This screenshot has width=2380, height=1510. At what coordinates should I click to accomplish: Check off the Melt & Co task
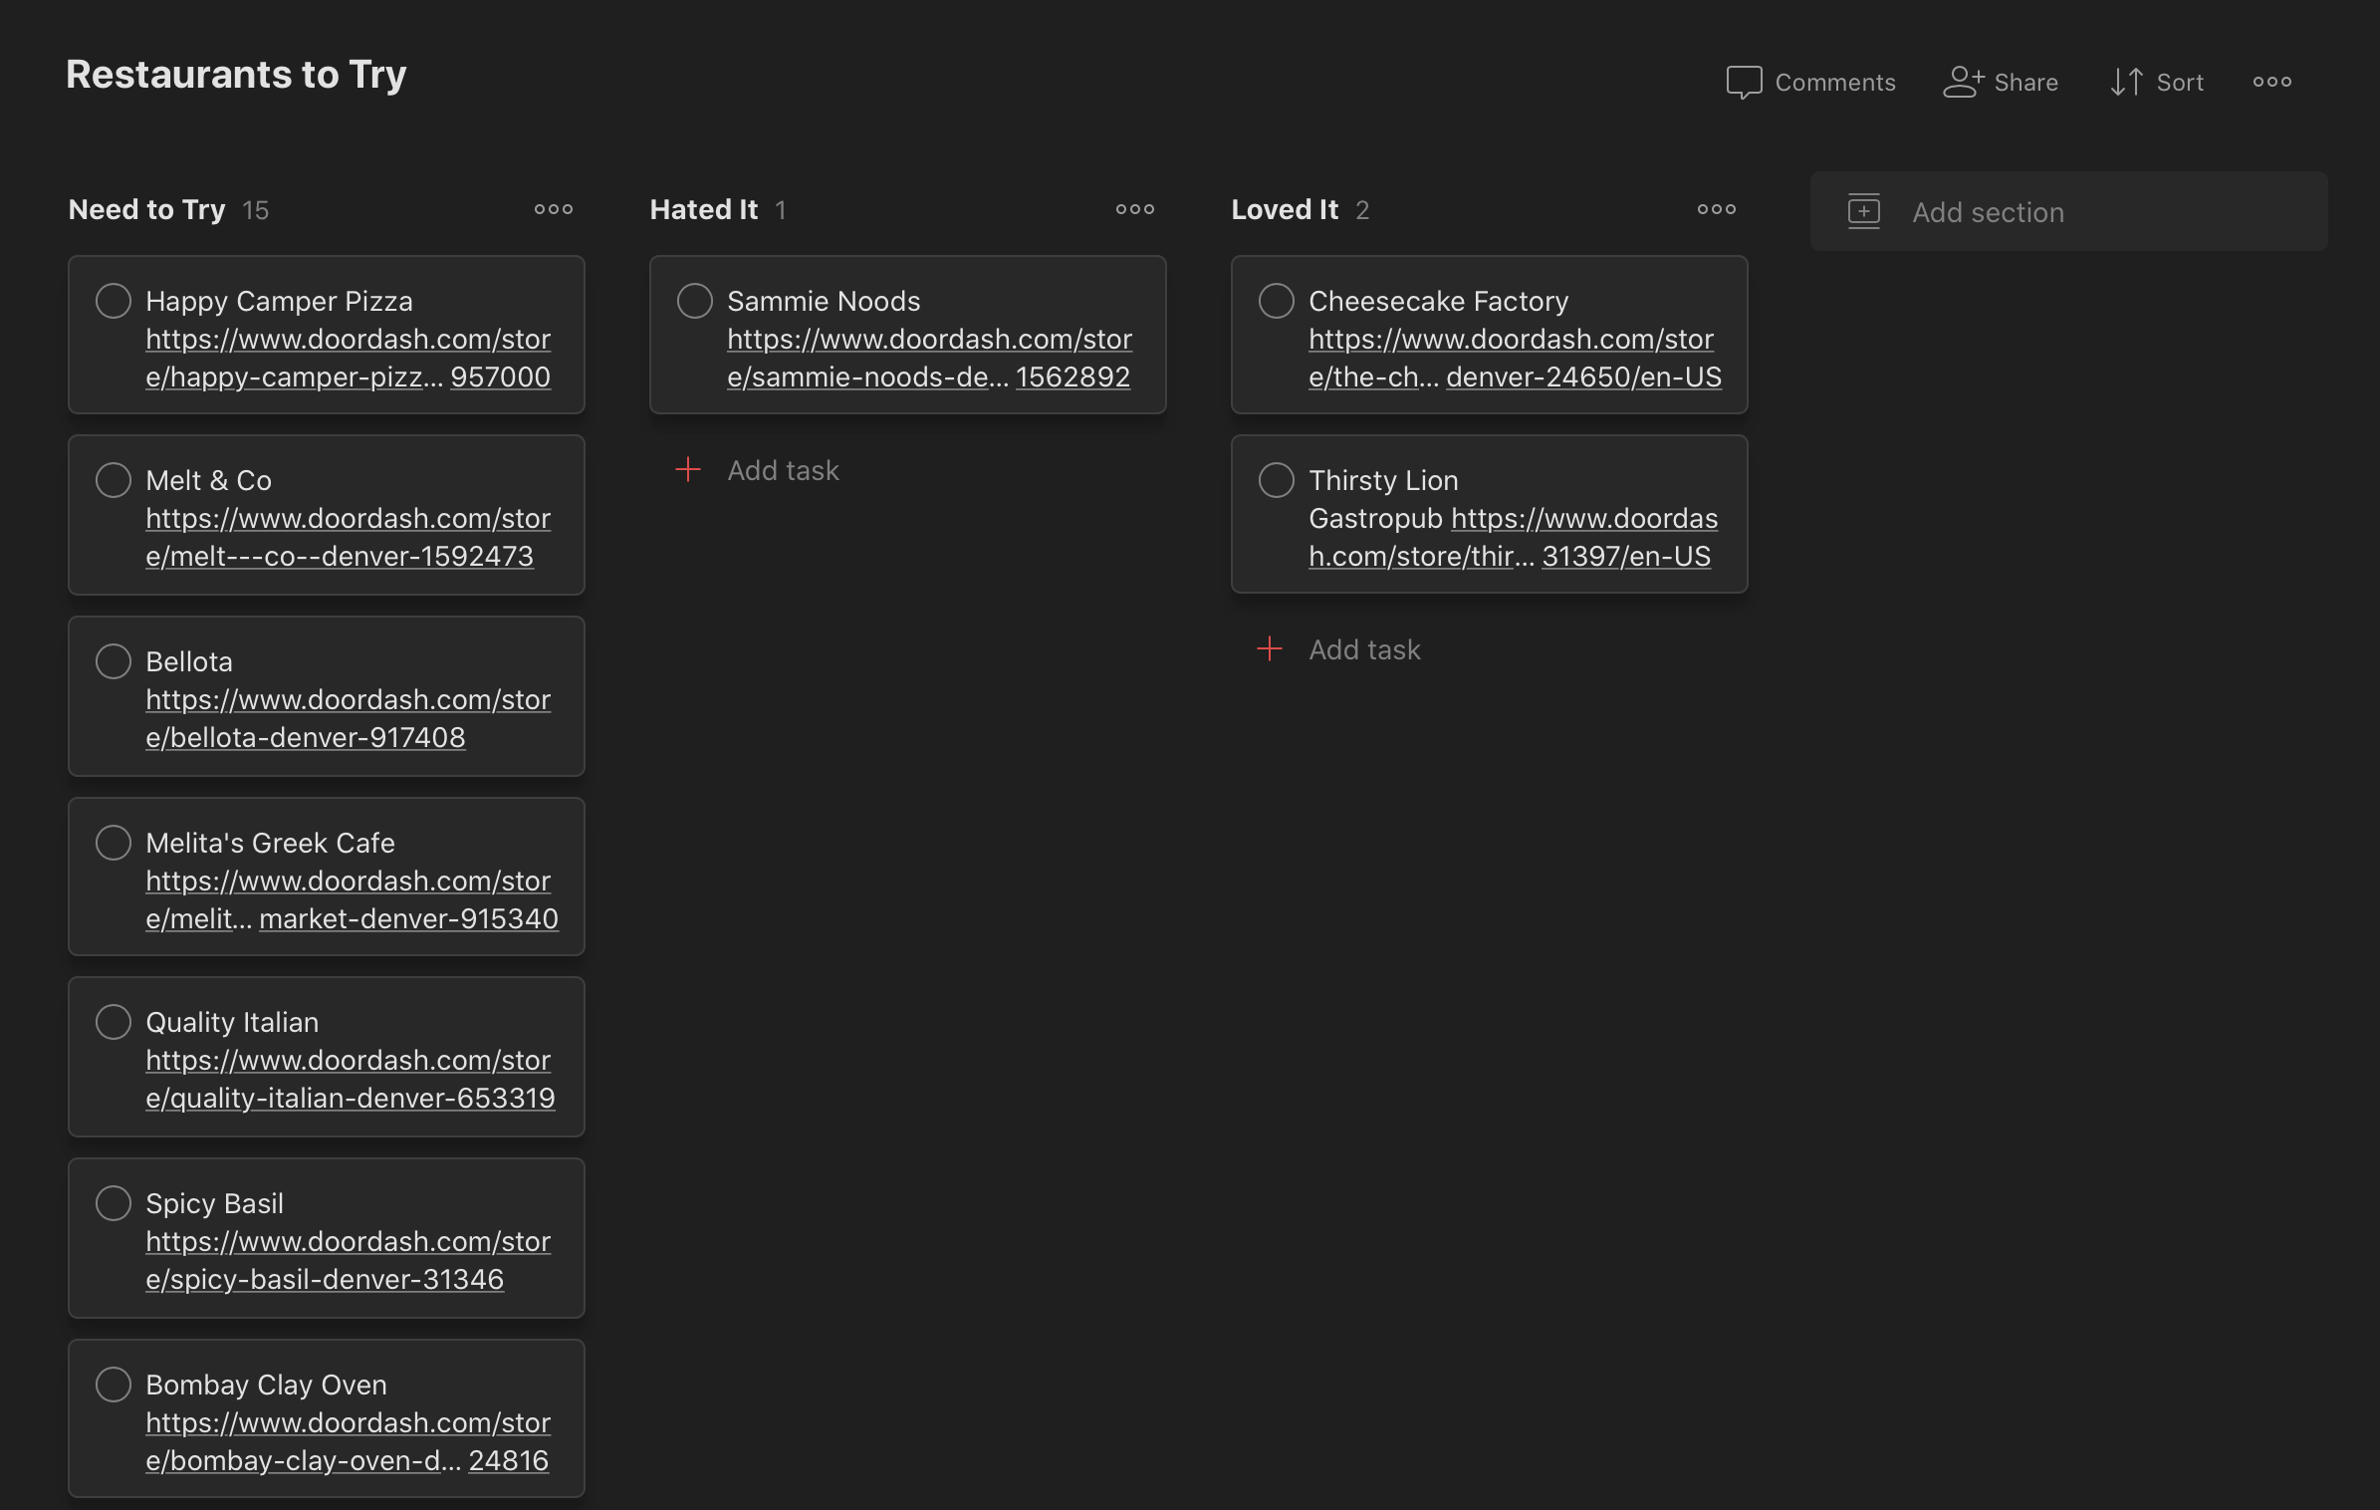tap(114, 480)
